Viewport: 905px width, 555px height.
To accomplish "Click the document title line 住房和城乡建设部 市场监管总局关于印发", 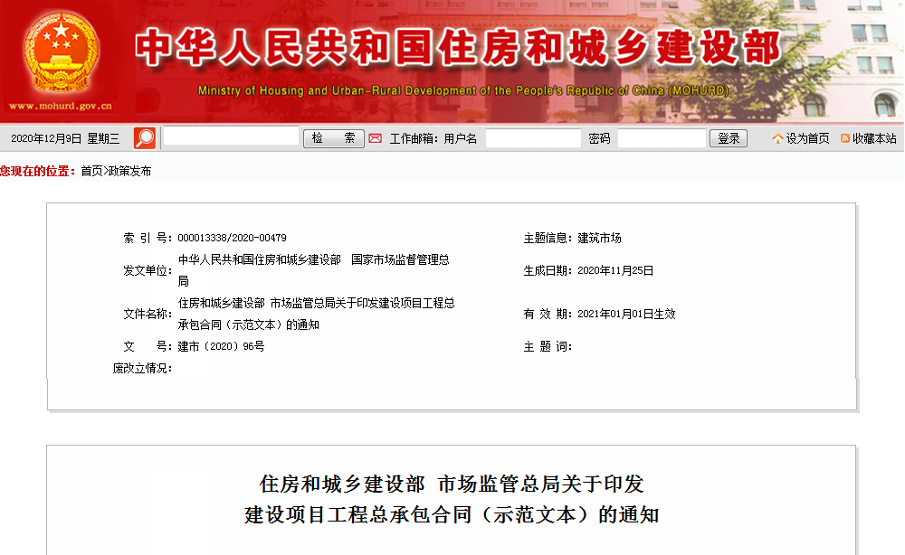I will tap(452, 484).
